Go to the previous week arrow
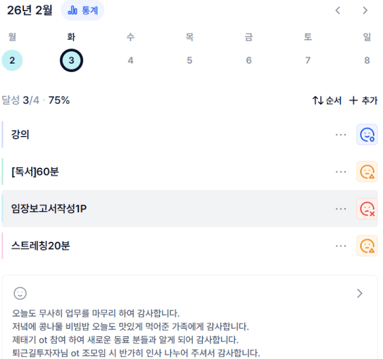This screenshot has width=383, height=359. pyautogui.click(x=338, y=11)
